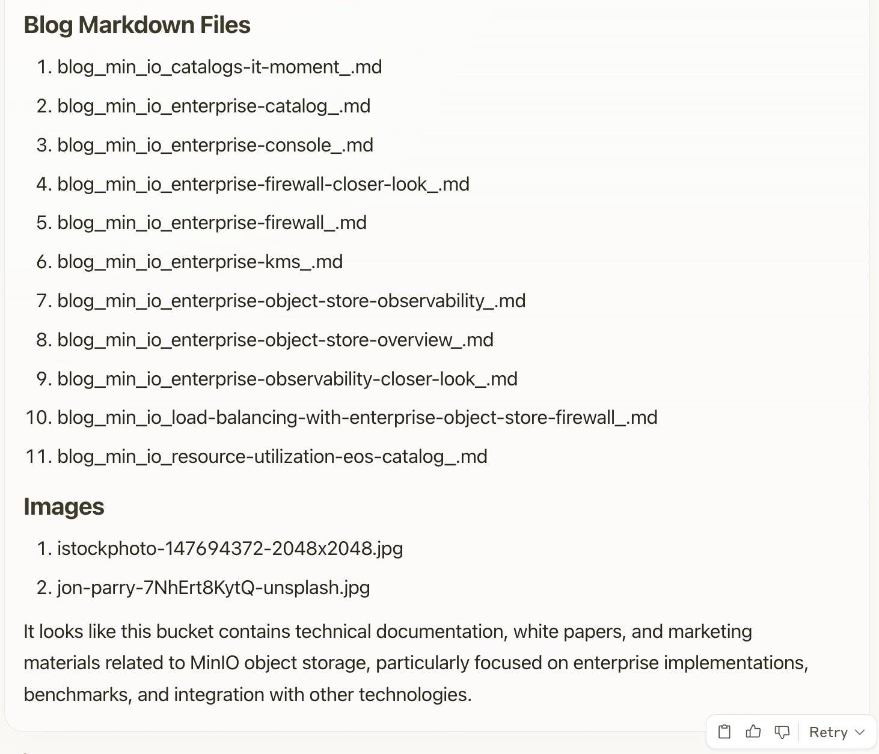Screen dimensions: 879x754
Task: Select the Blog Markdown Files heading
Action: coord(137,25)
